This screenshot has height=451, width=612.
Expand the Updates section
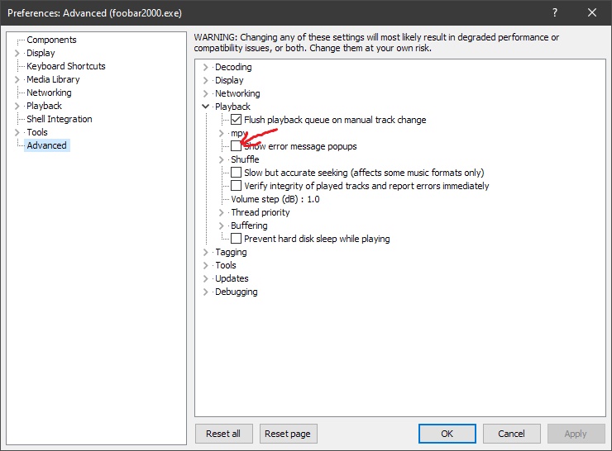point(205,278)
